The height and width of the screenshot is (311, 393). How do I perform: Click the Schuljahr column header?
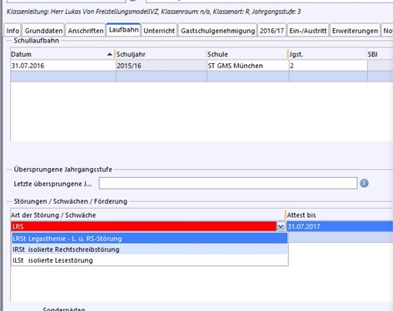[x=161, y=54]
